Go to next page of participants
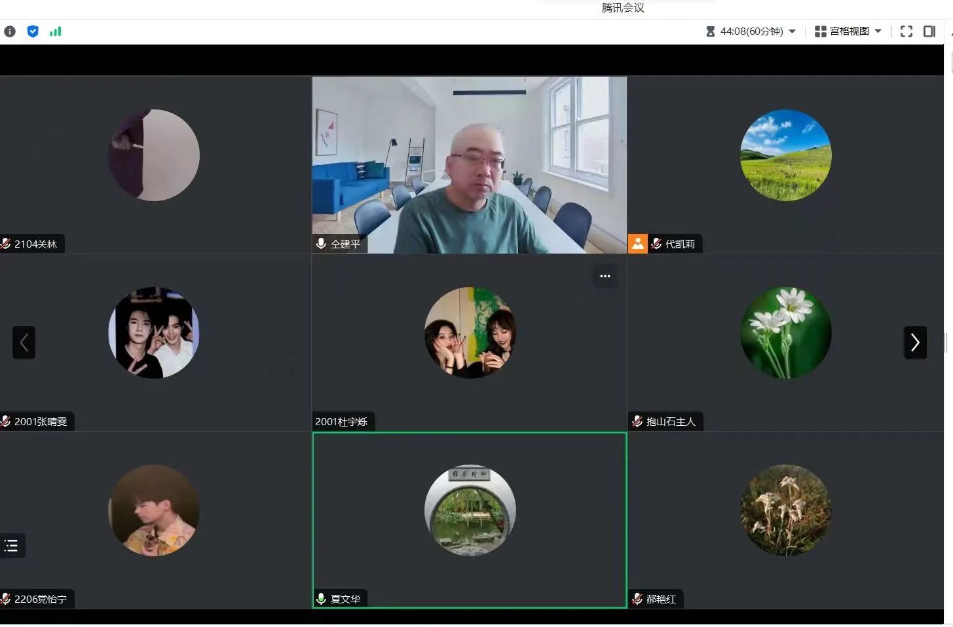The height and width of the screenshot is (627, 953). click(915, 343)
